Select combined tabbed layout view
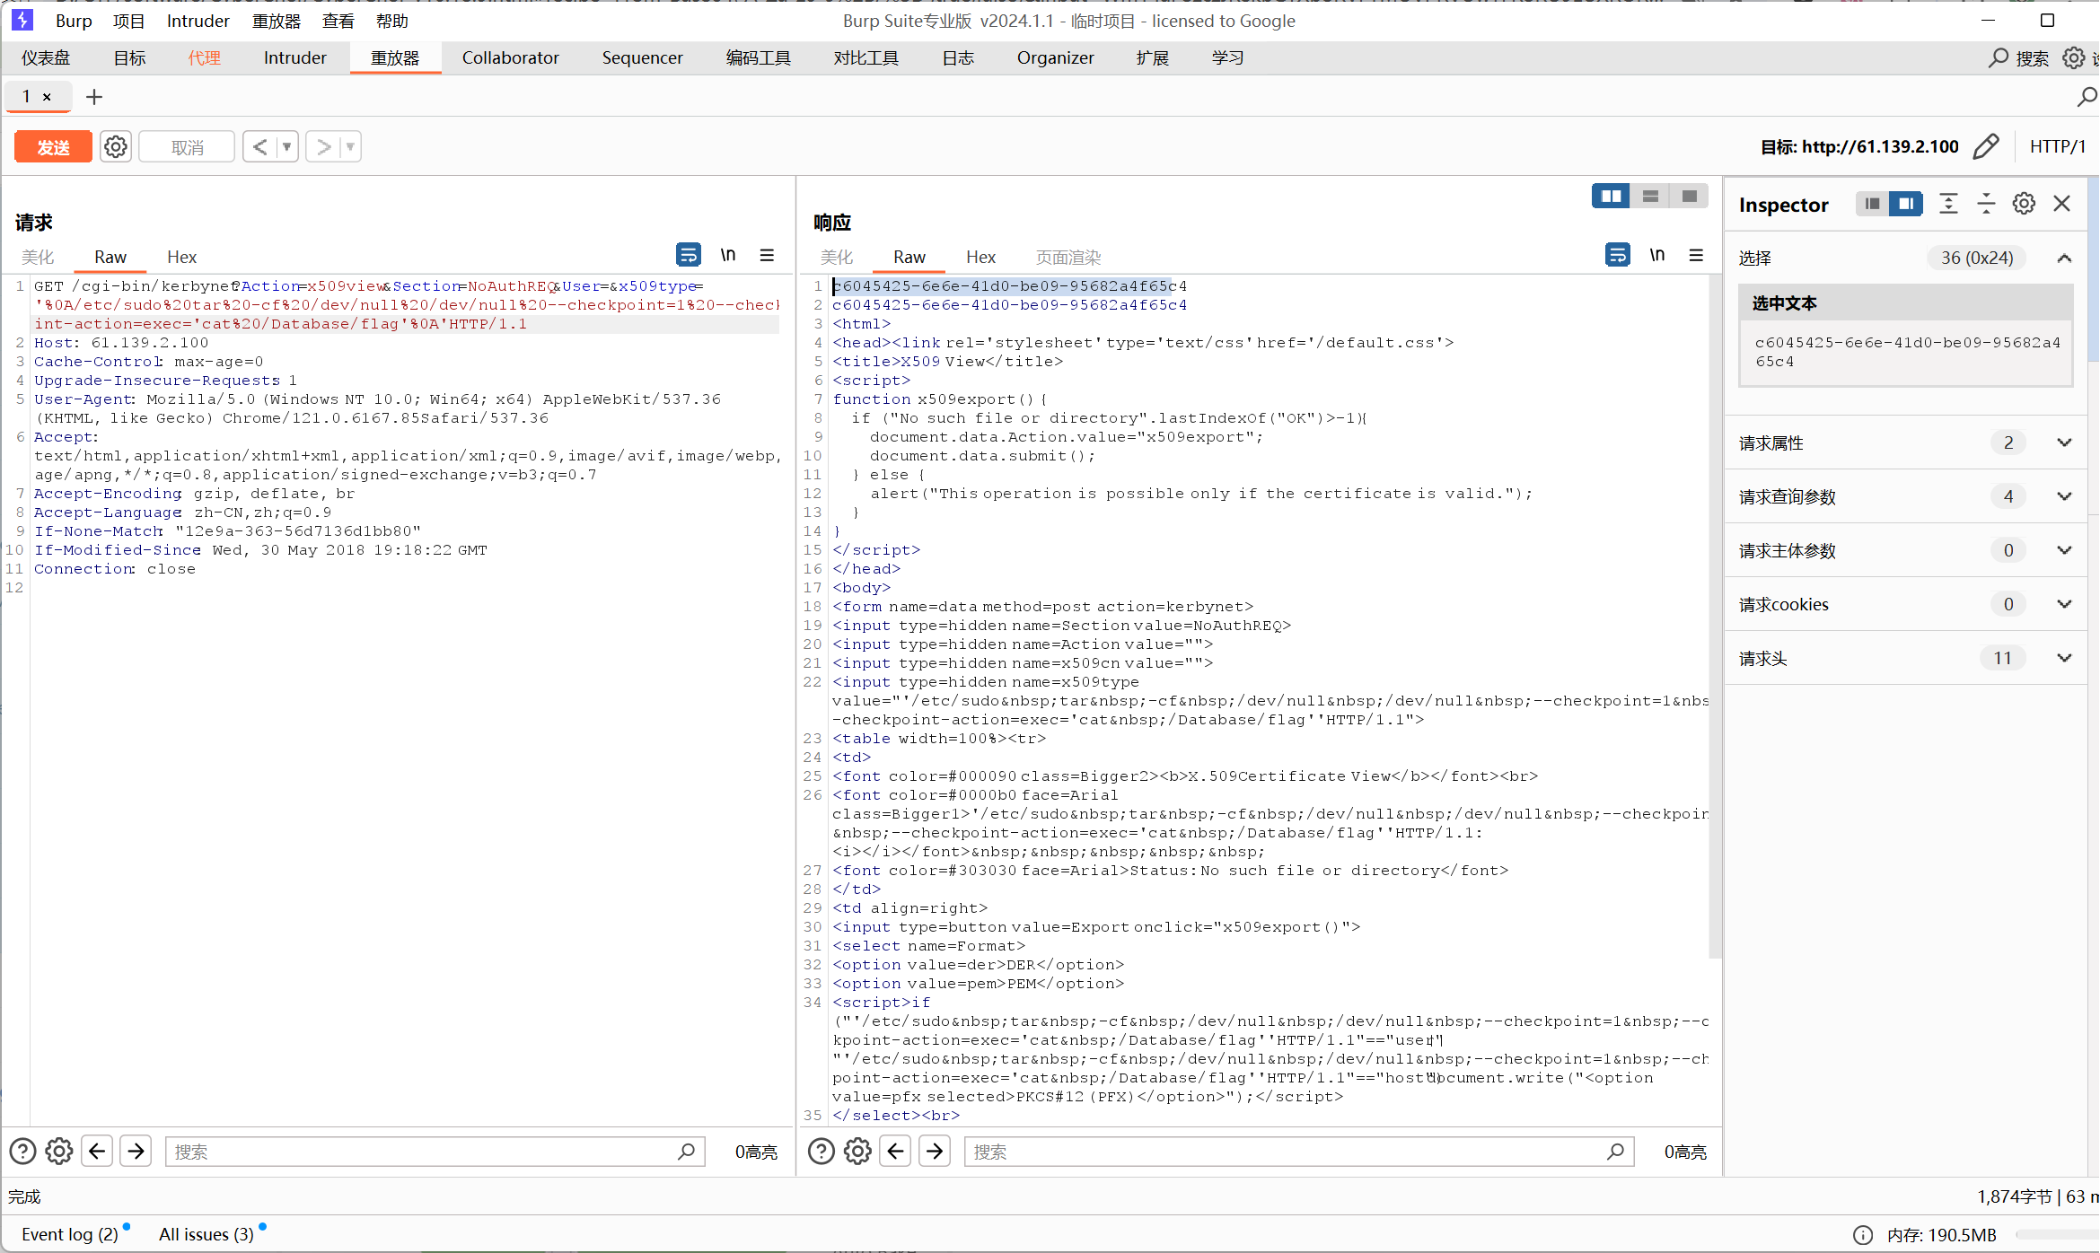 (1689, 196)
